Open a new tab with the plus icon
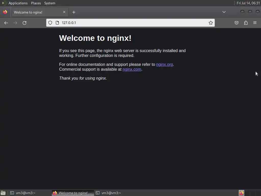 [x=74, y=12]
